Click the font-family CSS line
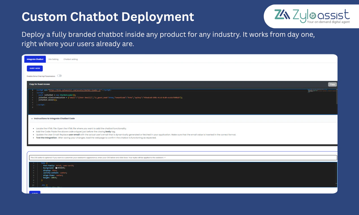This screenshot has width=359, height=215. pos(59,165)
